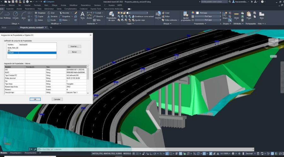Image resolution: width=284 pixels, height=157 pixels.
Task: Click the object color wheel swatch
Action: click(x=193, y=13)
